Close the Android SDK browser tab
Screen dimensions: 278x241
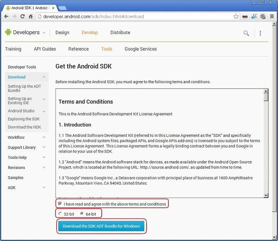click(53, 8)
